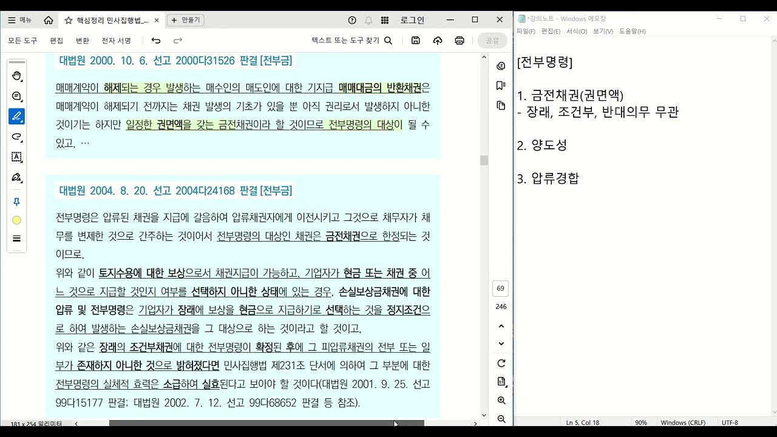Go to the Acrobat Home icon
This screenshot has height=437, width=777.
(49, 20)
